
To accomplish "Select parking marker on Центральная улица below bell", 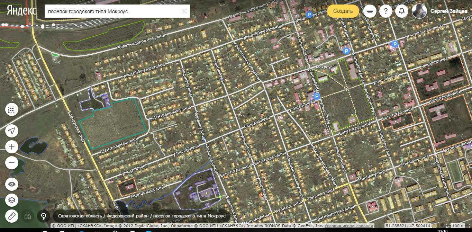I will tap(394, 44).
